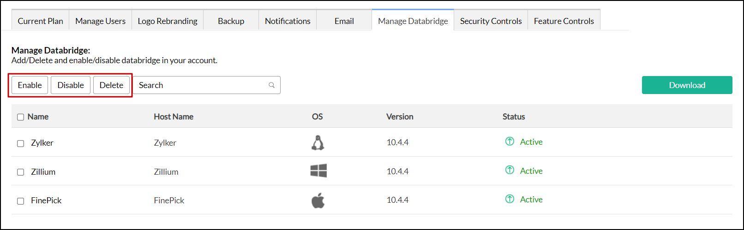Switch to the Security Controls tab
Screen dimensions: 744x230
pyautogui.click(x=491, y=21)
